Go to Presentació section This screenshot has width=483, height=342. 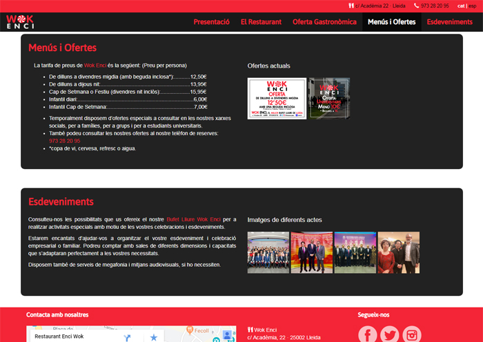[211, 22]
